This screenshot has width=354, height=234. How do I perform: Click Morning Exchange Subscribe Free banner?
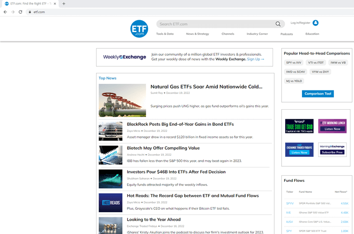pos(332,150)
